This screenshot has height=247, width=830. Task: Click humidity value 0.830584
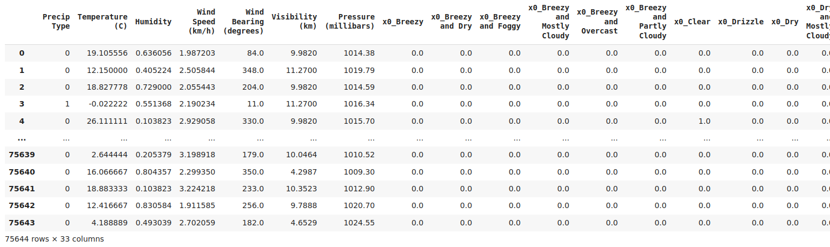(x=153, y=205)
